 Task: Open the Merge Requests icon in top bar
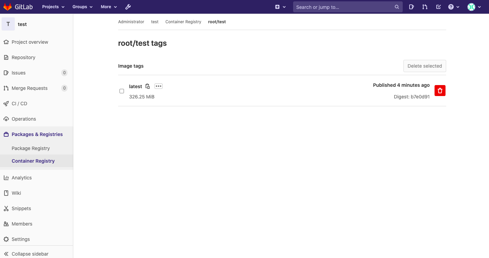pos(425,6)
